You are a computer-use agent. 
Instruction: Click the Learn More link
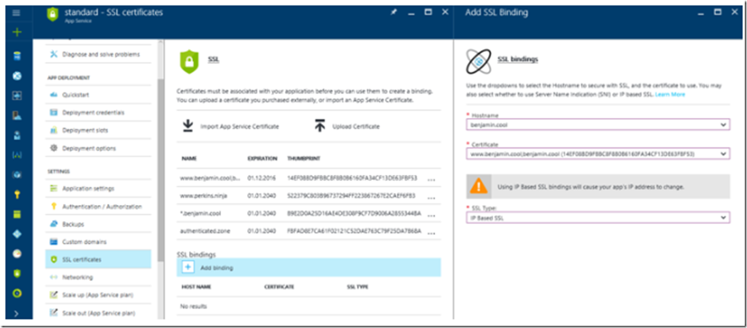pos(670,95)
